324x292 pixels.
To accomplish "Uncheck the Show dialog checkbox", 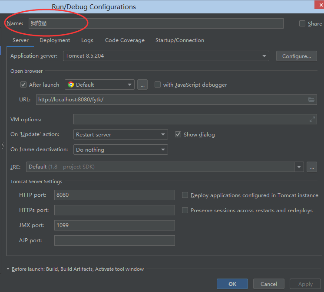I will pos(178,134).
